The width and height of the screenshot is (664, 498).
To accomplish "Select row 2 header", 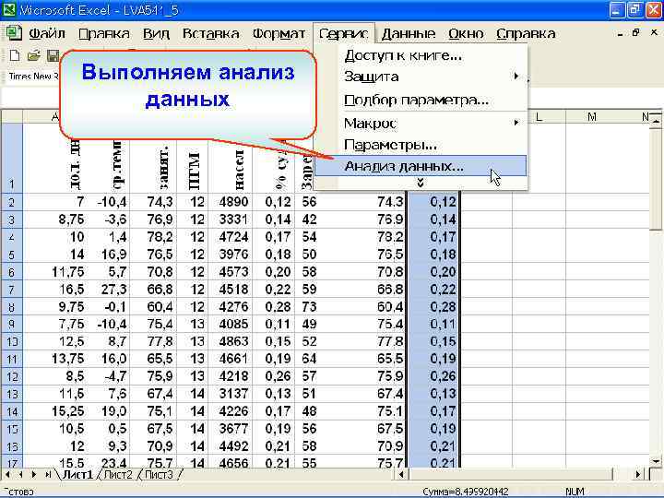I will click(x=11, y=202).
